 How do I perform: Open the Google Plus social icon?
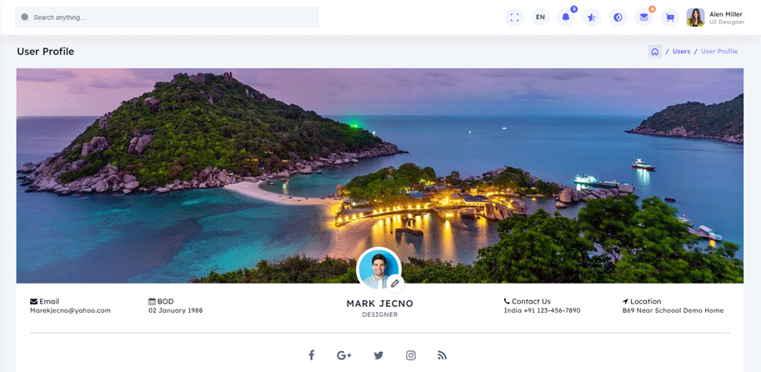click(344, 355)
